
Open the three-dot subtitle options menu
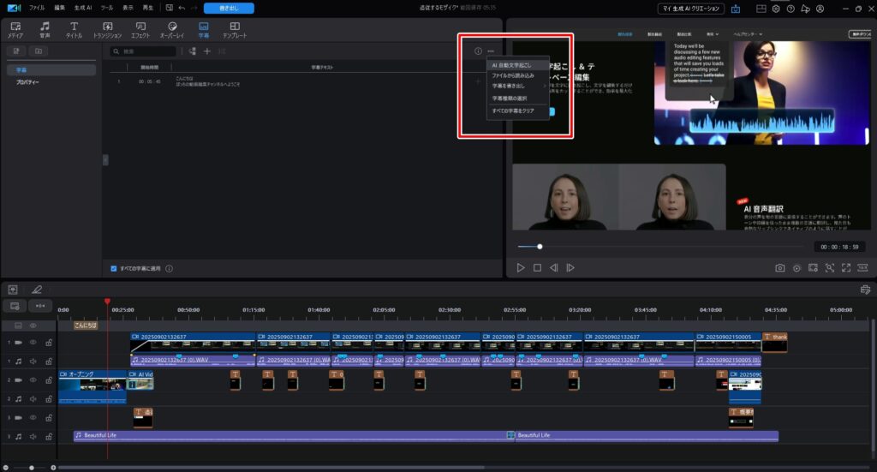pyautogui.click(x=491, y=51)
